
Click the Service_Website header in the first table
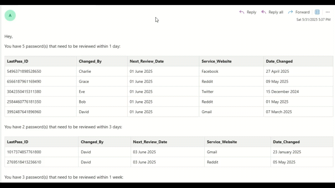(216, 61)
